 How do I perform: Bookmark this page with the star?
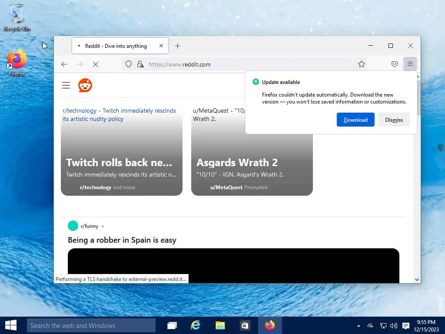pos(361,64)
